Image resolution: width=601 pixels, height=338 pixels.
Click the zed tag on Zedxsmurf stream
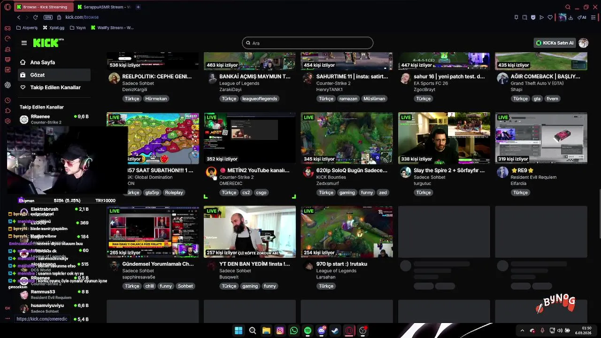[x=383, y=192]
